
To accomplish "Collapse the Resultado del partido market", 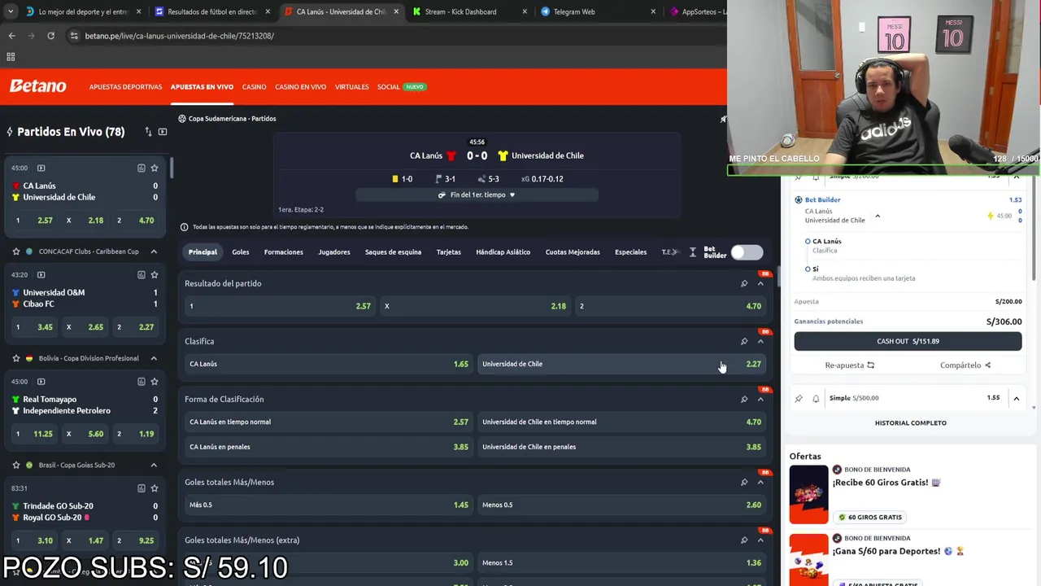I will [x=760, y=283].
